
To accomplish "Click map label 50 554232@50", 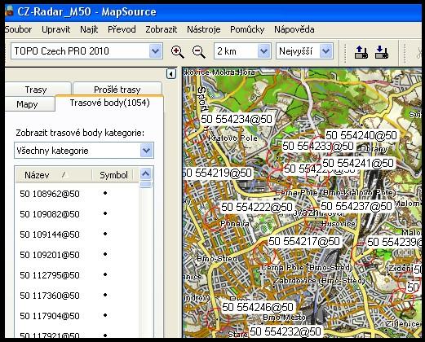I will click(x=286, y=331).
